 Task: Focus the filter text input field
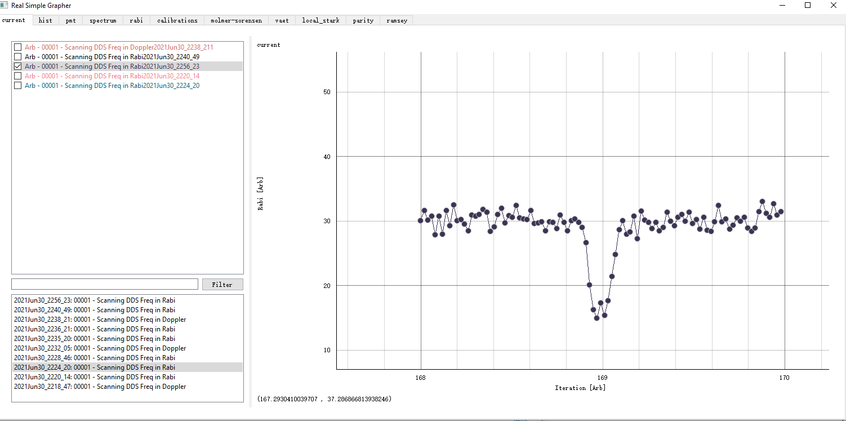[105, 284]
